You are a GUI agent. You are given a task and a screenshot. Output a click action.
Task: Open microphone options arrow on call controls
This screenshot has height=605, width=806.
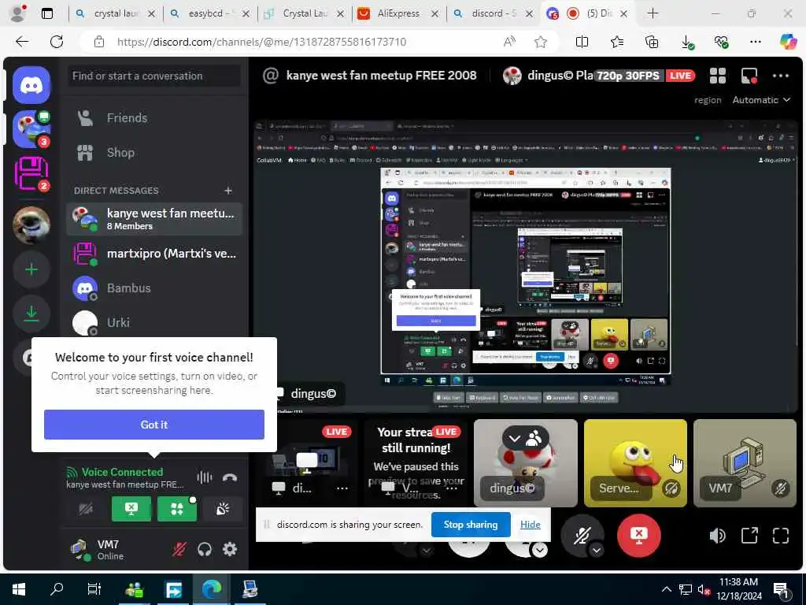(596, 550)
